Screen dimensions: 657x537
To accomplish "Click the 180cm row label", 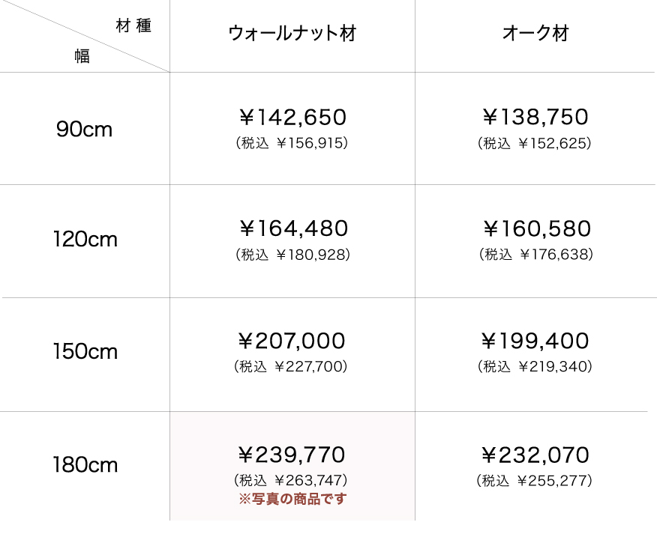I will (x=85, y=465).
